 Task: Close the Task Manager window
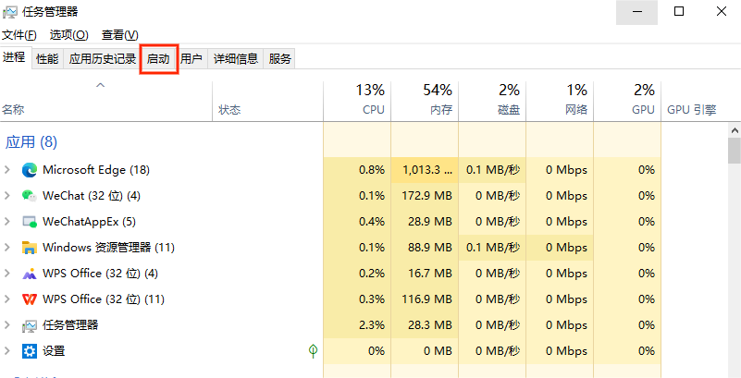(722, 12)
